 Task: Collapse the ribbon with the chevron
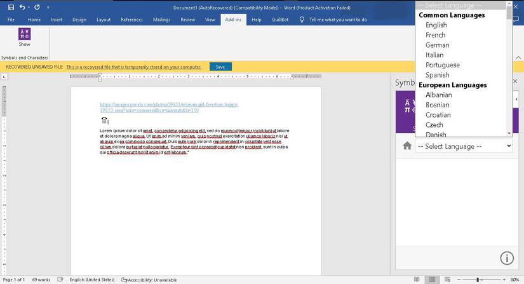518,57
